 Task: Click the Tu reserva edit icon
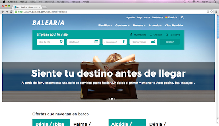coord(167,35)
